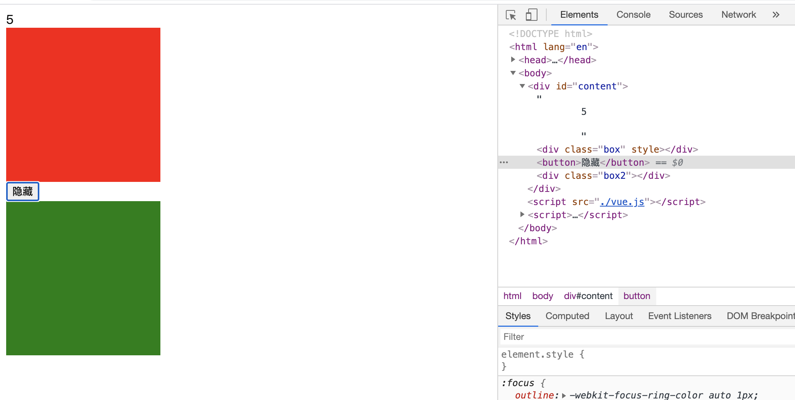
Task: Click the number 5 on the page
Action: (x=10, y=20)
